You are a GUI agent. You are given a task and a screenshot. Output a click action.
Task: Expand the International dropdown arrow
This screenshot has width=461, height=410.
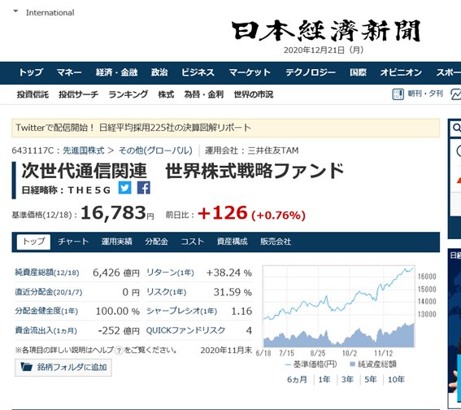point(15,11)
